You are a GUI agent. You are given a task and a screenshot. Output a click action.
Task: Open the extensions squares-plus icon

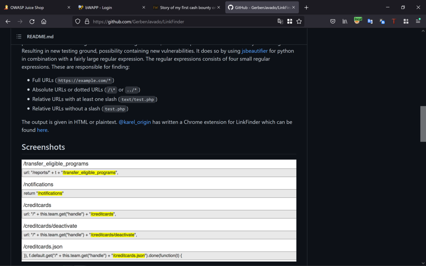click(x=406, y=21)
